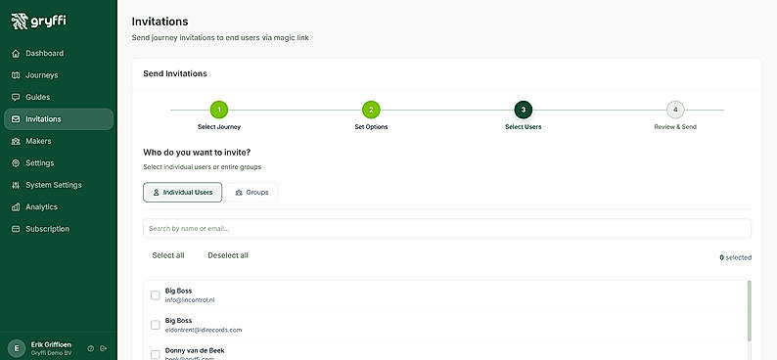Screen dimensions: 777x360
Task: Click the user list vertical scrollbar
Action: (749, 311)
